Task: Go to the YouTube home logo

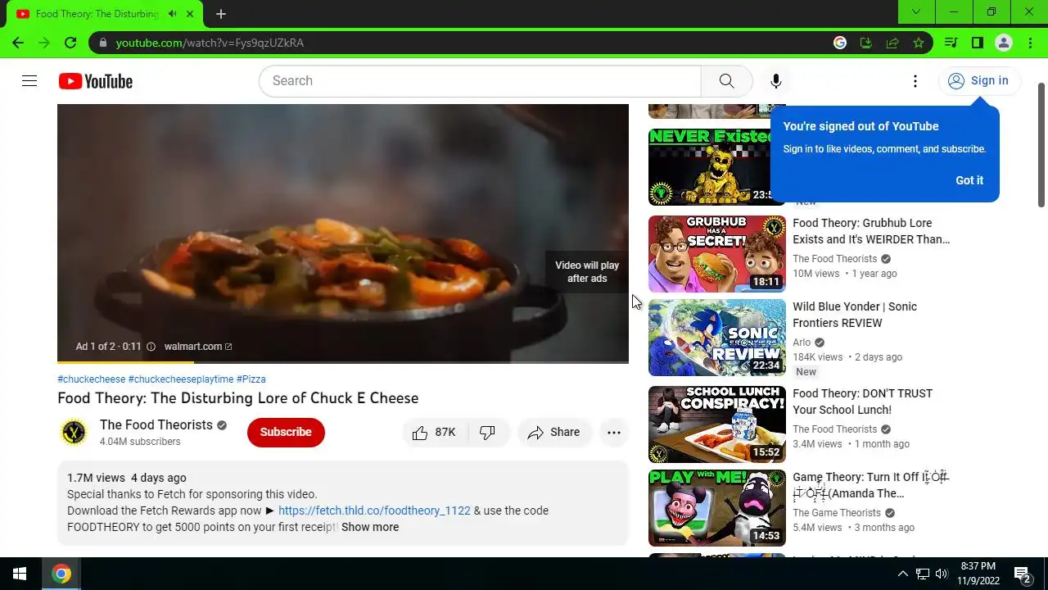Action: pos(95,81)
